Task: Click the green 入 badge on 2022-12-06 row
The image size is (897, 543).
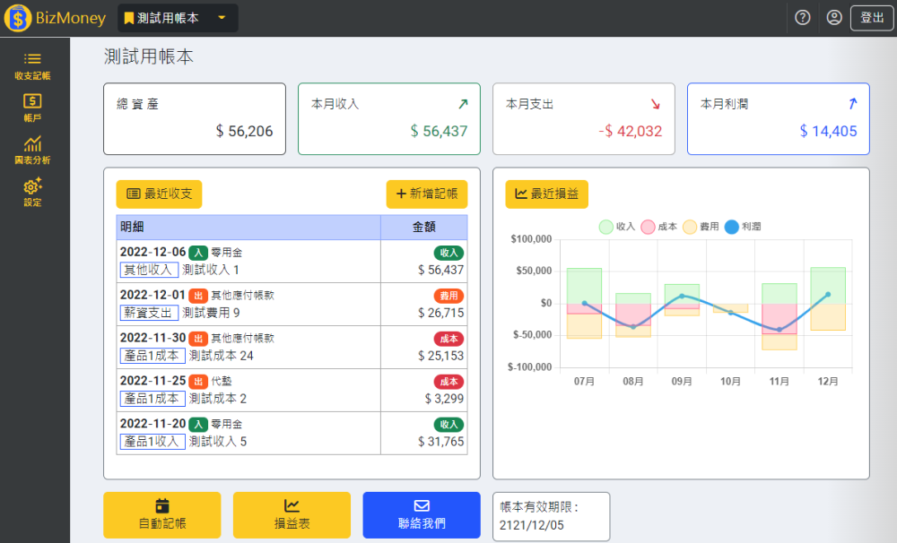Action: [x=198, y=253]
